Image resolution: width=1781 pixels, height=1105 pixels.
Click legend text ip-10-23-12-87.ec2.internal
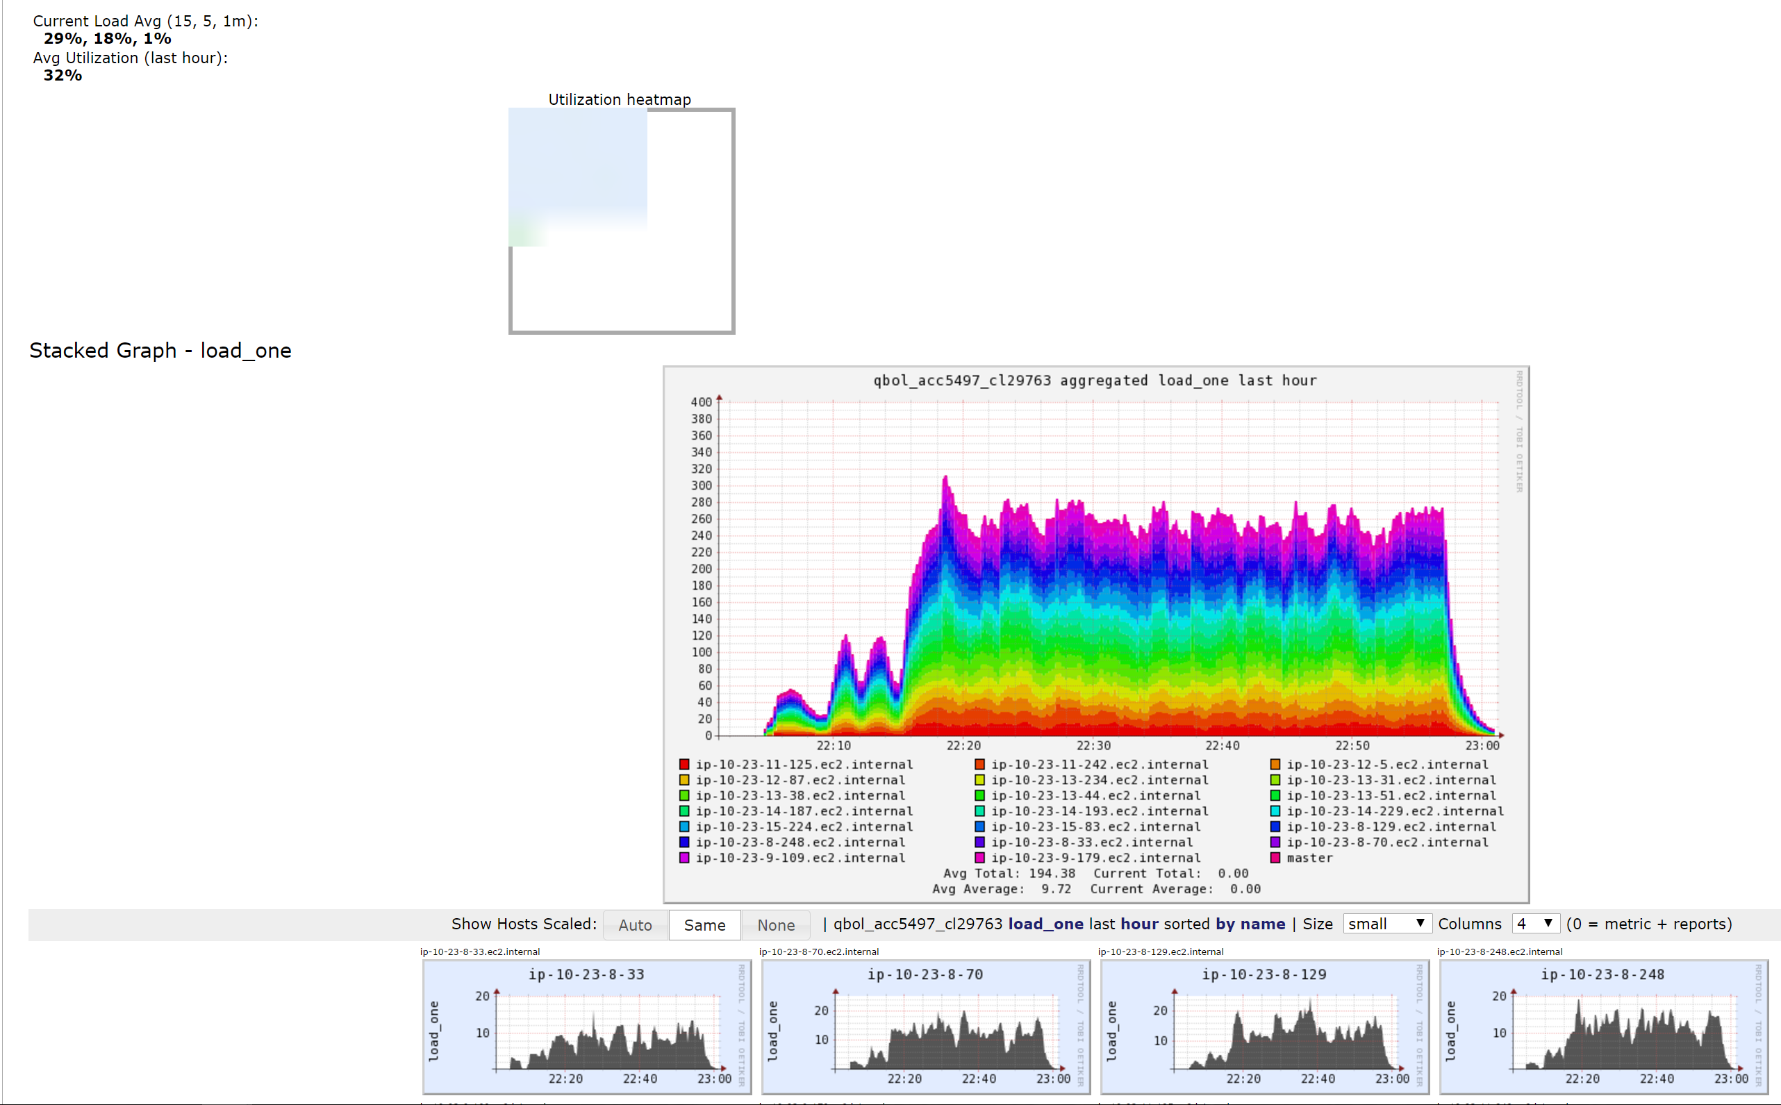pyautogui.click(x=800, y=780)
